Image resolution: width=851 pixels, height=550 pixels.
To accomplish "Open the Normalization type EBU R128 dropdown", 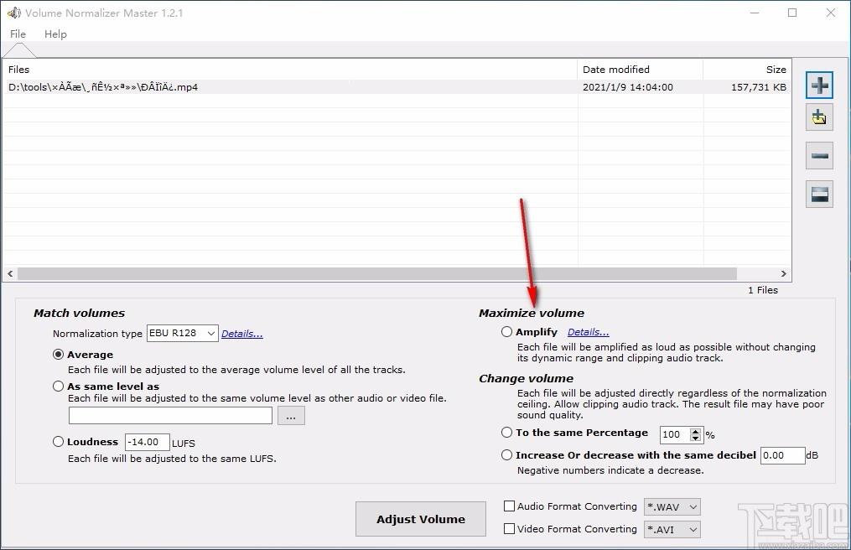I will 183,333.
